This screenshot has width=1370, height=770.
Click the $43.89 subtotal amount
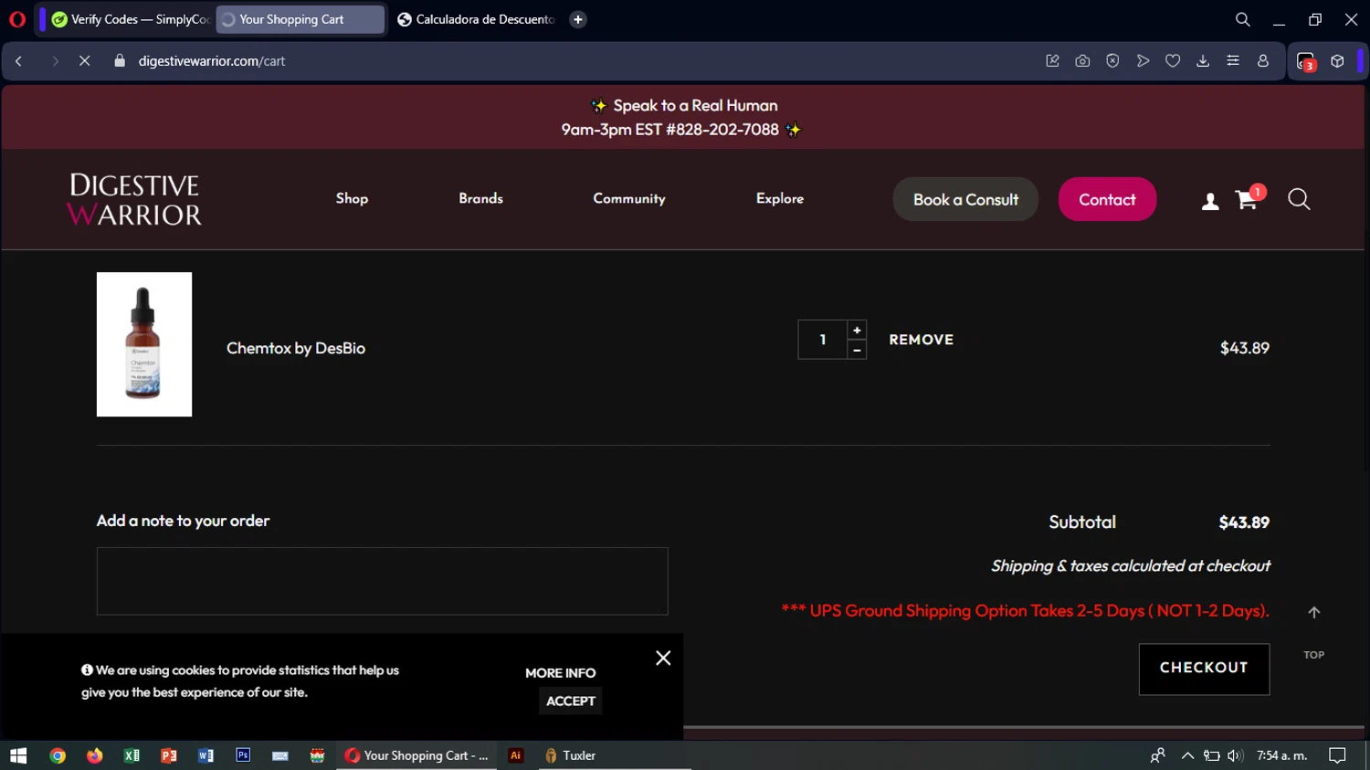coord(1244,522)
